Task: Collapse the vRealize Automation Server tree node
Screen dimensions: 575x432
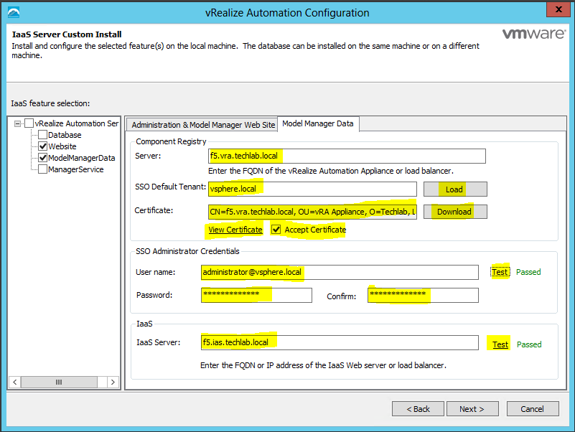Action: (17, 123)
